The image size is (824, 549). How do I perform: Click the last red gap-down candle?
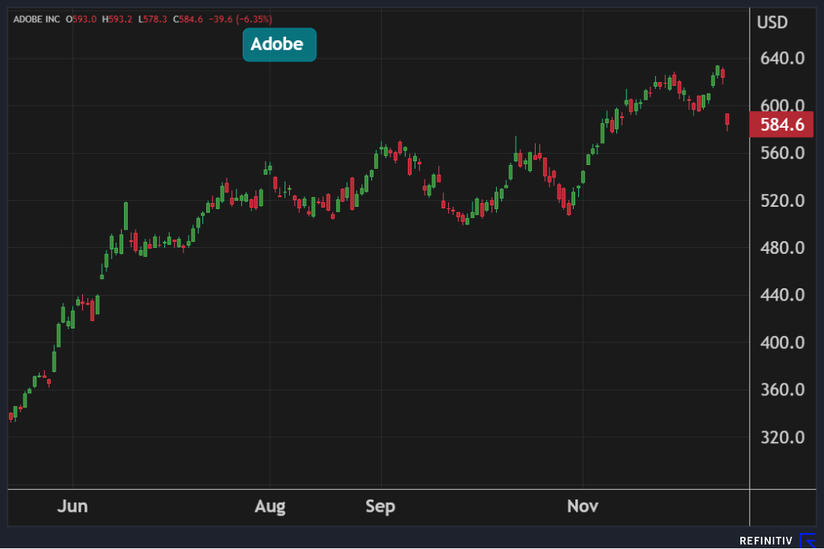click(727, 119)
